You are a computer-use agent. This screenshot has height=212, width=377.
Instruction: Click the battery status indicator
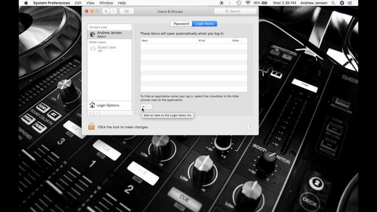point(261,3)
